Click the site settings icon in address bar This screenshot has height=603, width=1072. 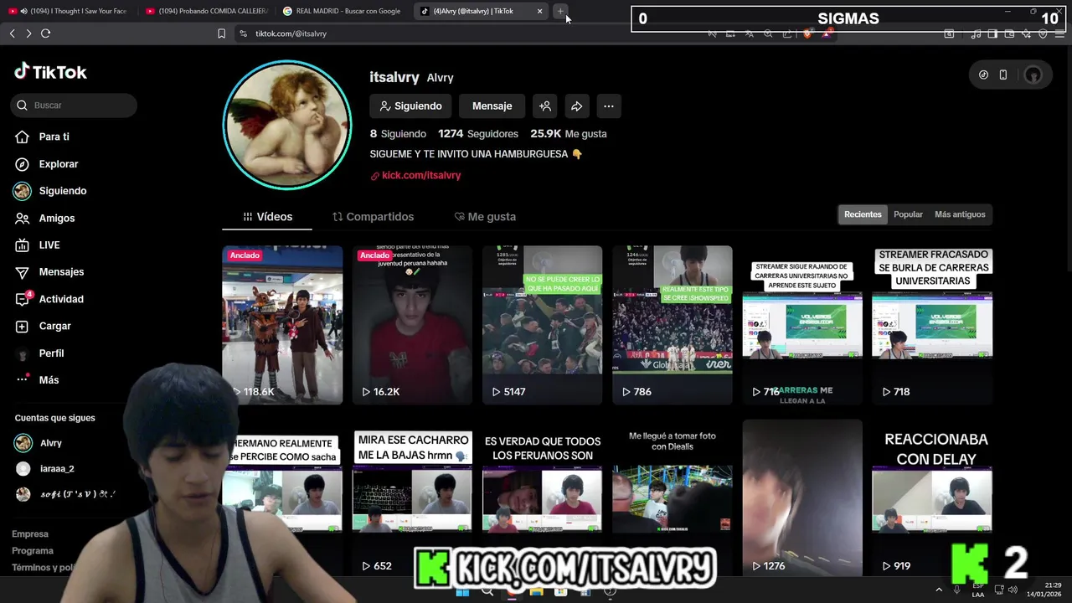point(243,33)
